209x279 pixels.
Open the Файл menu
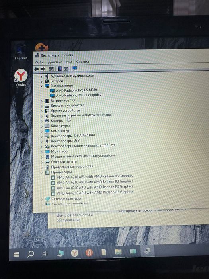point(39,62)
